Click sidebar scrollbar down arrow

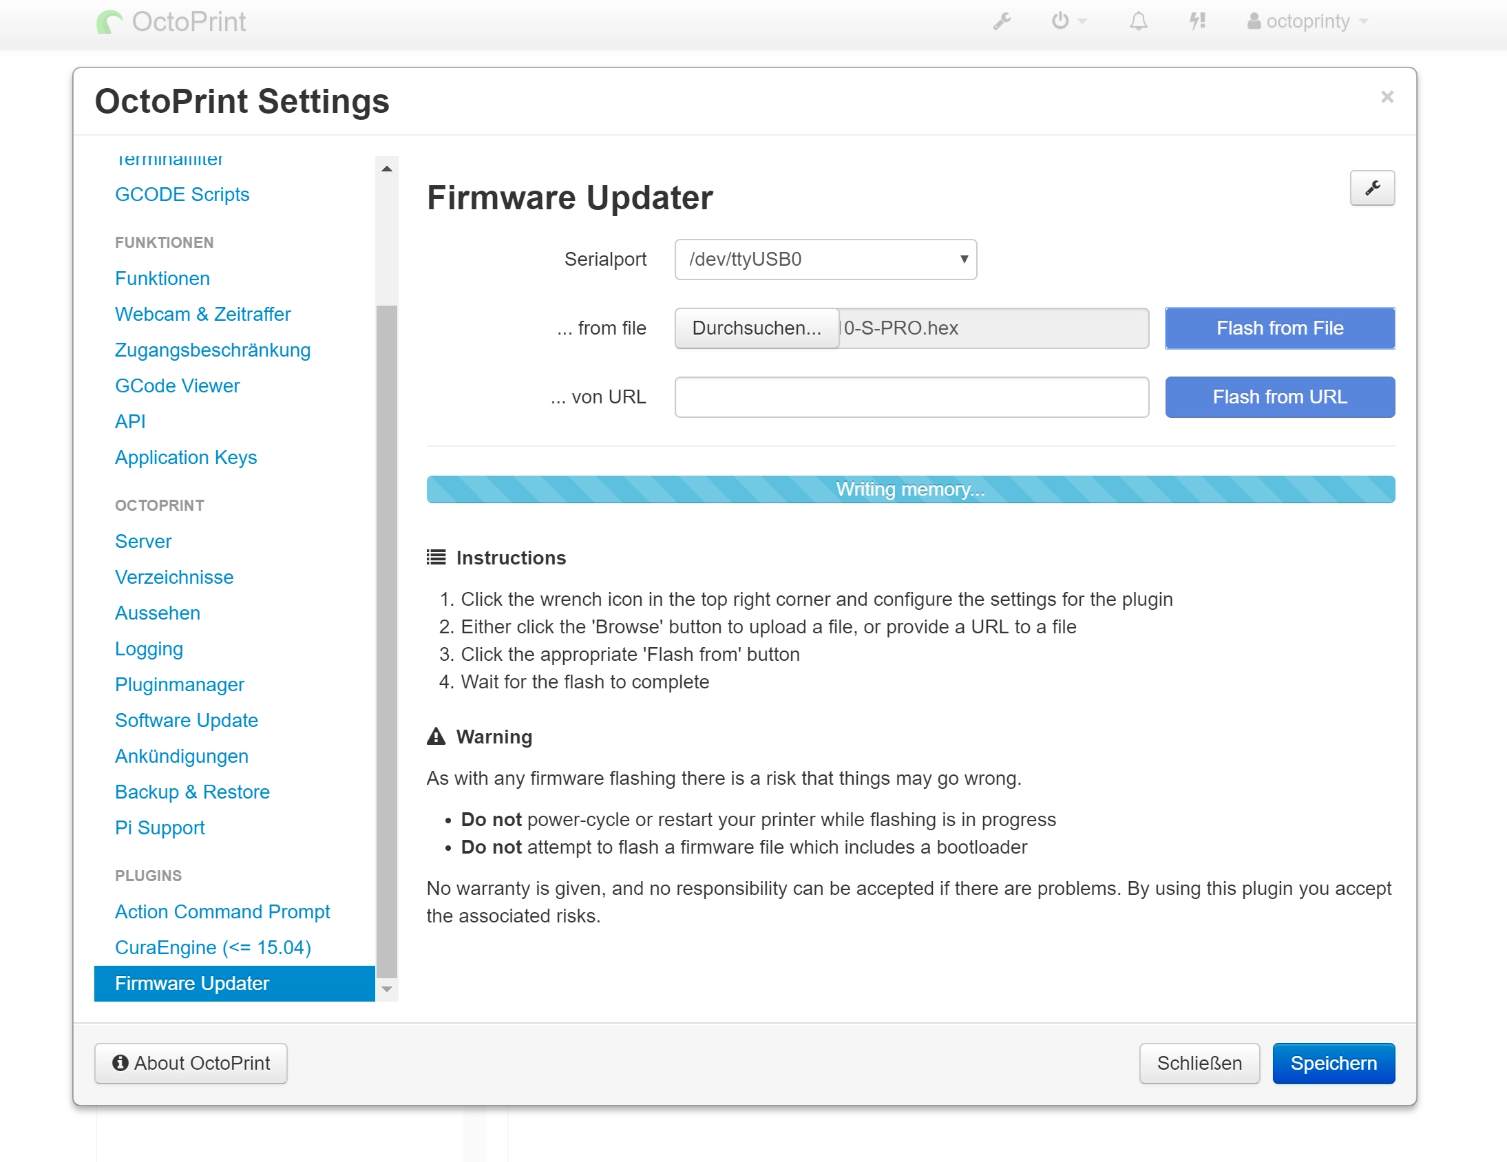pyautogui.click(x=387, y=989)
